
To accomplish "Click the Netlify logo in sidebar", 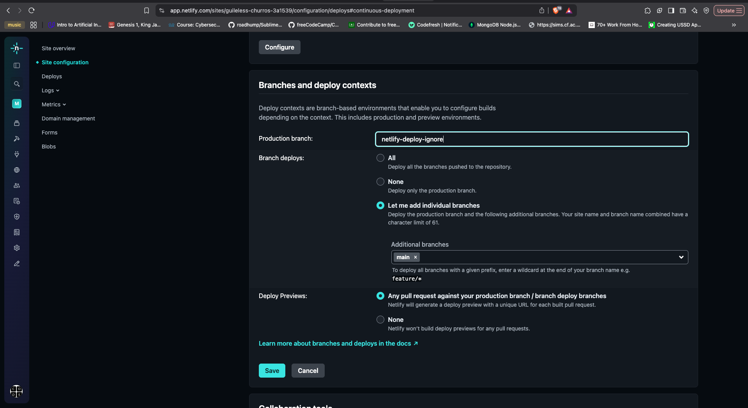I will coord(17,48).
